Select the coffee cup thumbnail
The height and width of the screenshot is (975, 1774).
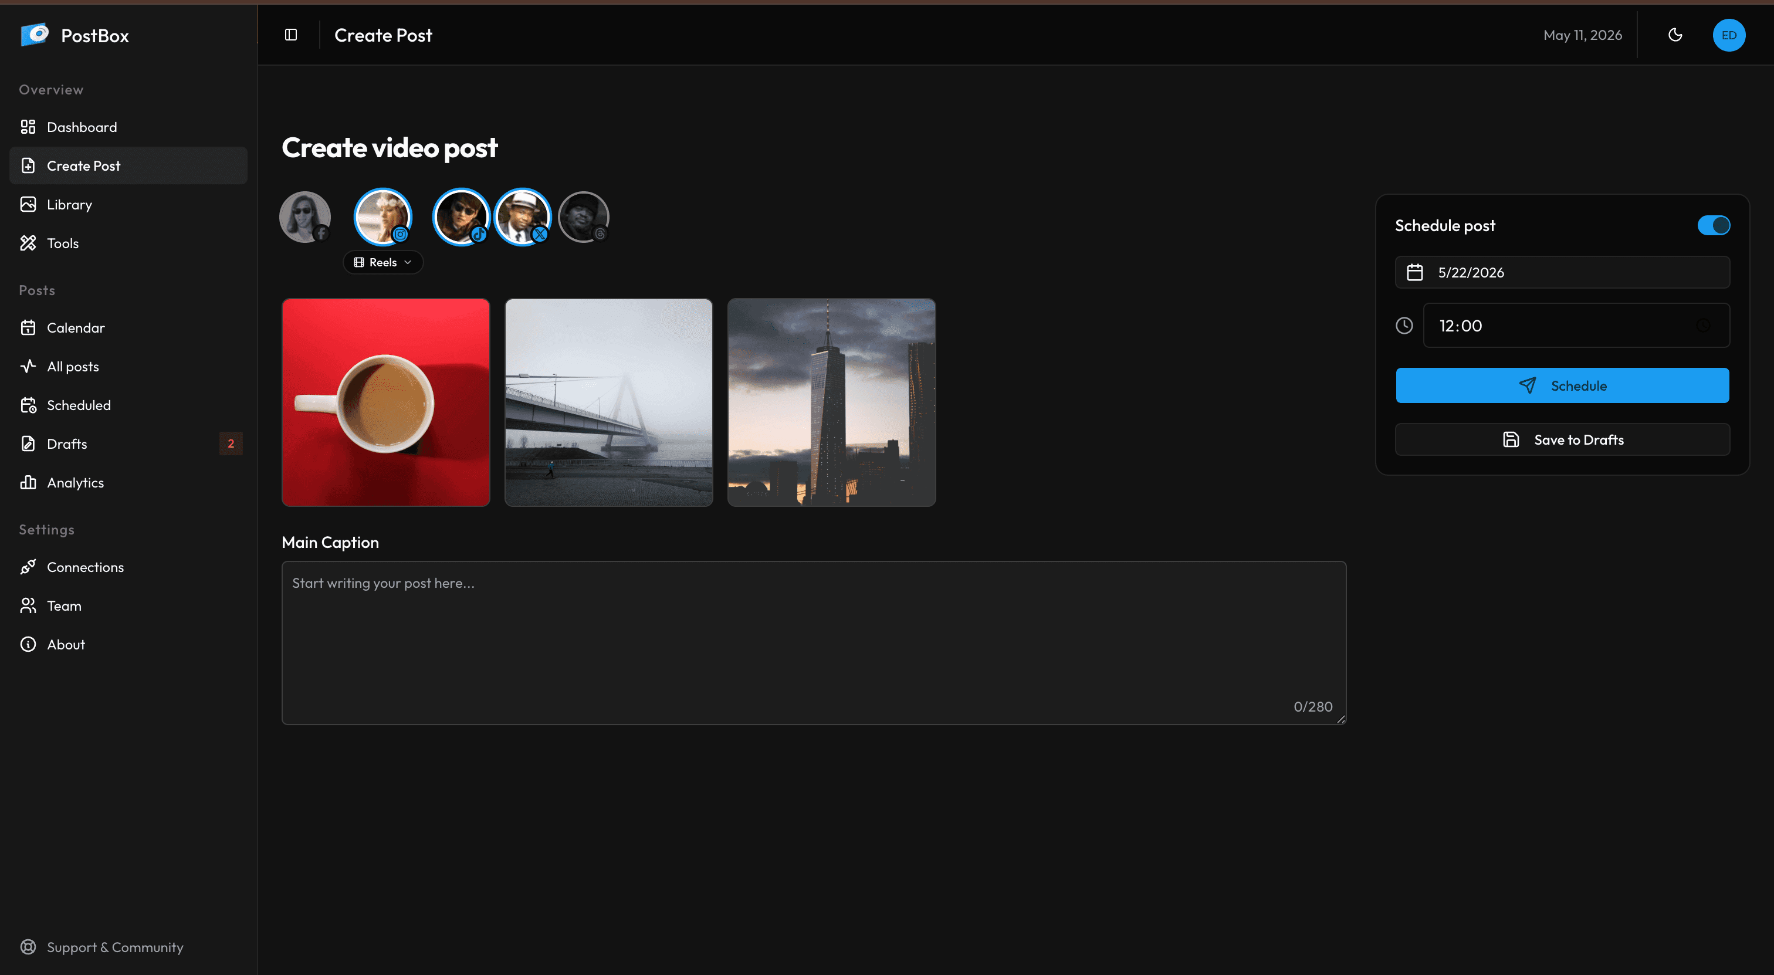pos(385,402)
